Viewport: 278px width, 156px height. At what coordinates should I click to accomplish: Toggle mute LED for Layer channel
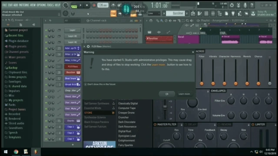click(x=46, y=30)
